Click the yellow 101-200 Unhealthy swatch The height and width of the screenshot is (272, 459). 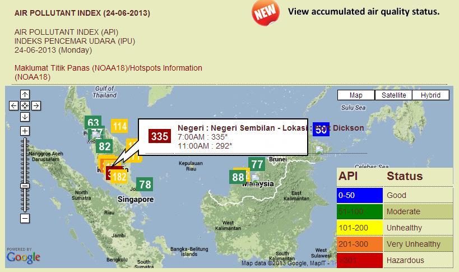coord(359,228)
